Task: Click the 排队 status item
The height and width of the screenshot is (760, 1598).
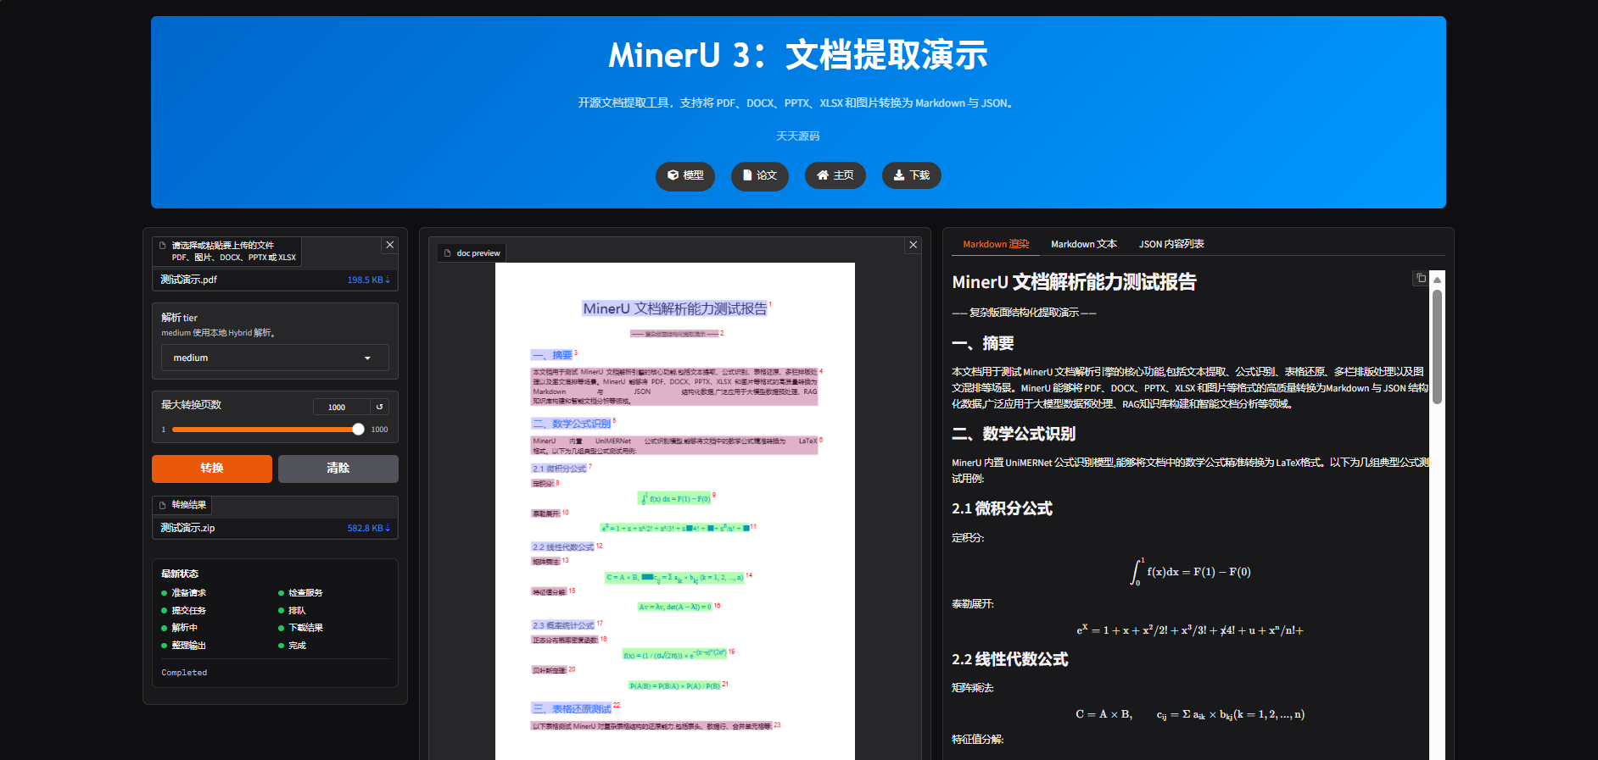Action: click(x=293, y=611)
